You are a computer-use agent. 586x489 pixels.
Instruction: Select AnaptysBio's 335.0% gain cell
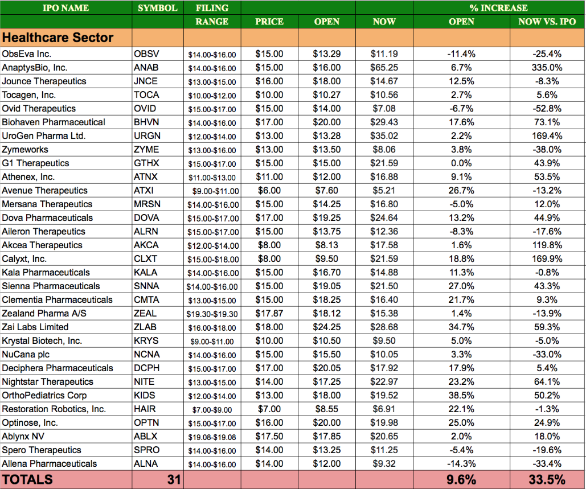coord(547,68)
